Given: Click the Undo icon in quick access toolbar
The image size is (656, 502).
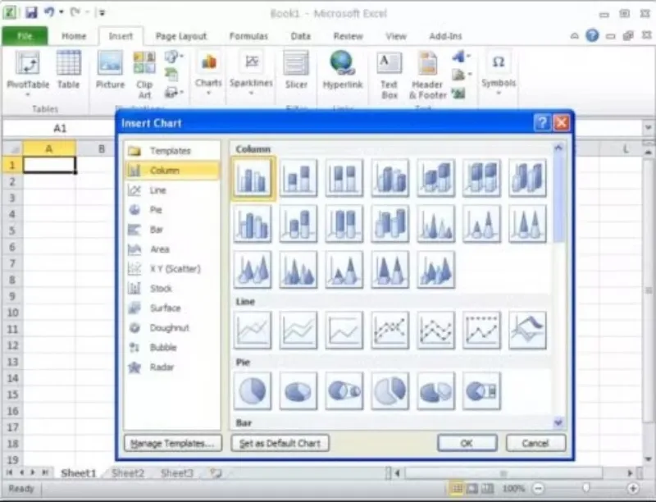Looking at the screenshot, I should [49, 12].
